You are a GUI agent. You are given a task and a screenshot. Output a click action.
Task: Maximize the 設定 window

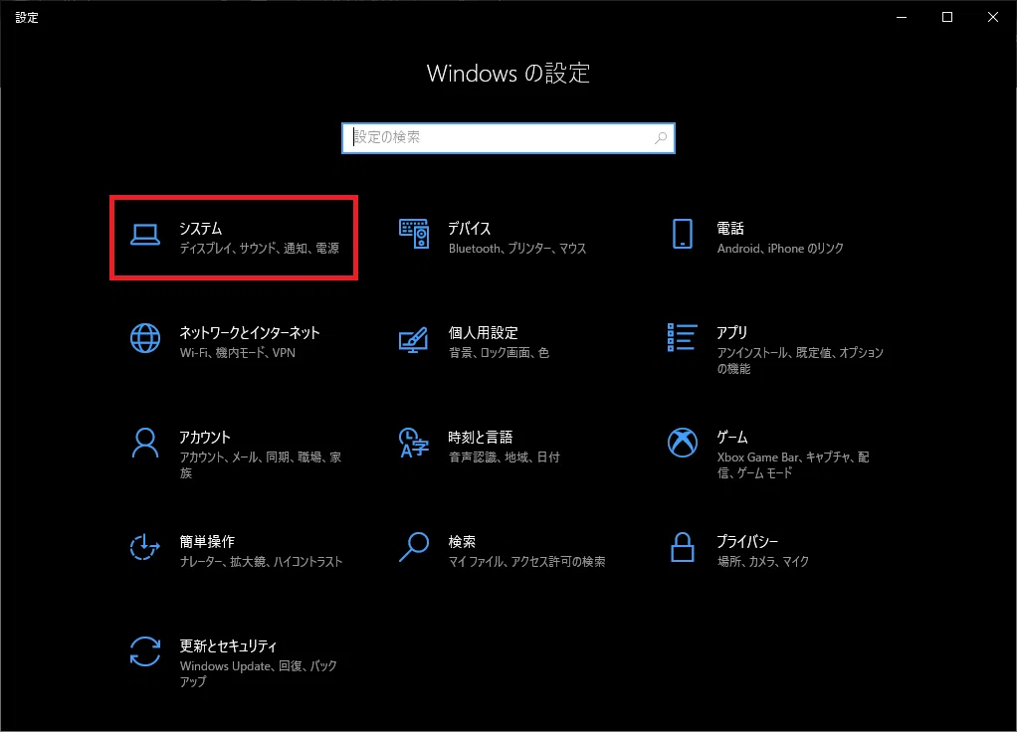[x=947, y=18]
